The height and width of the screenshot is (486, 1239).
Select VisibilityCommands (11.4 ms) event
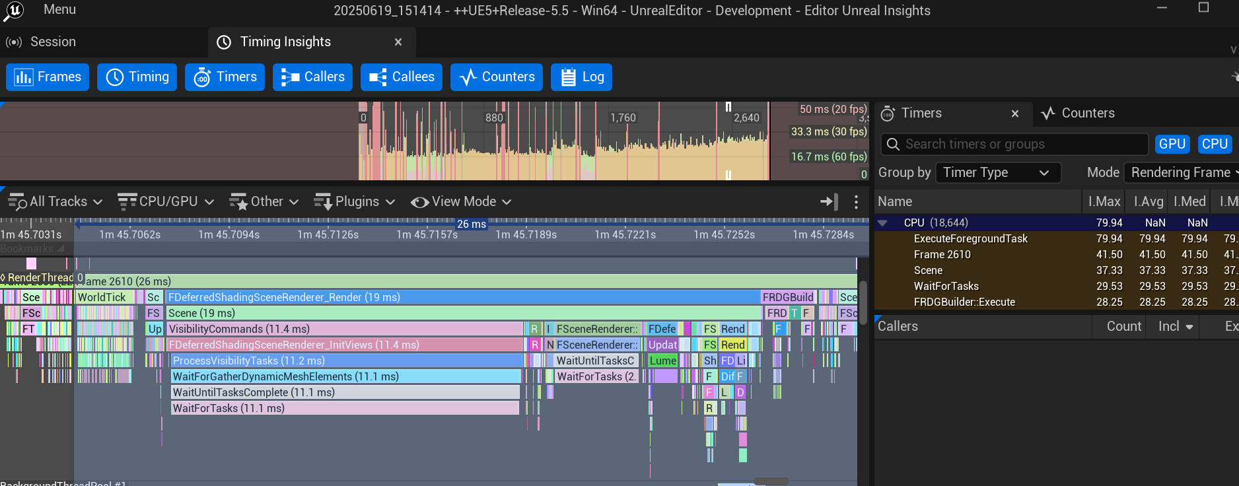(345, 329)
